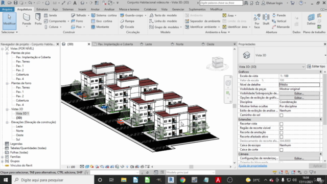The image size is (327, 184).
Task: Click the Definir work plane tool
Action: [311, 19]
